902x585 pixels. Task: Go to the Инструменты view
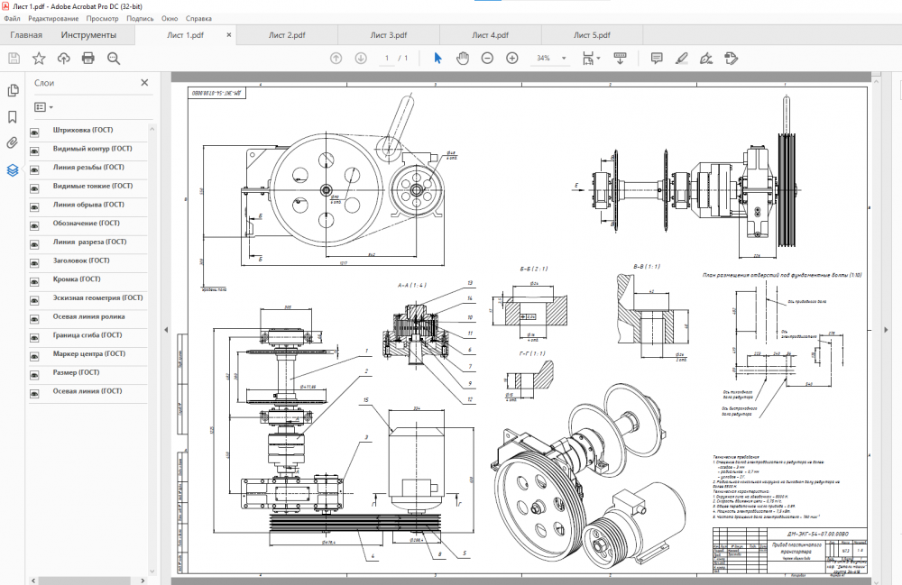[x=88, y=35]
